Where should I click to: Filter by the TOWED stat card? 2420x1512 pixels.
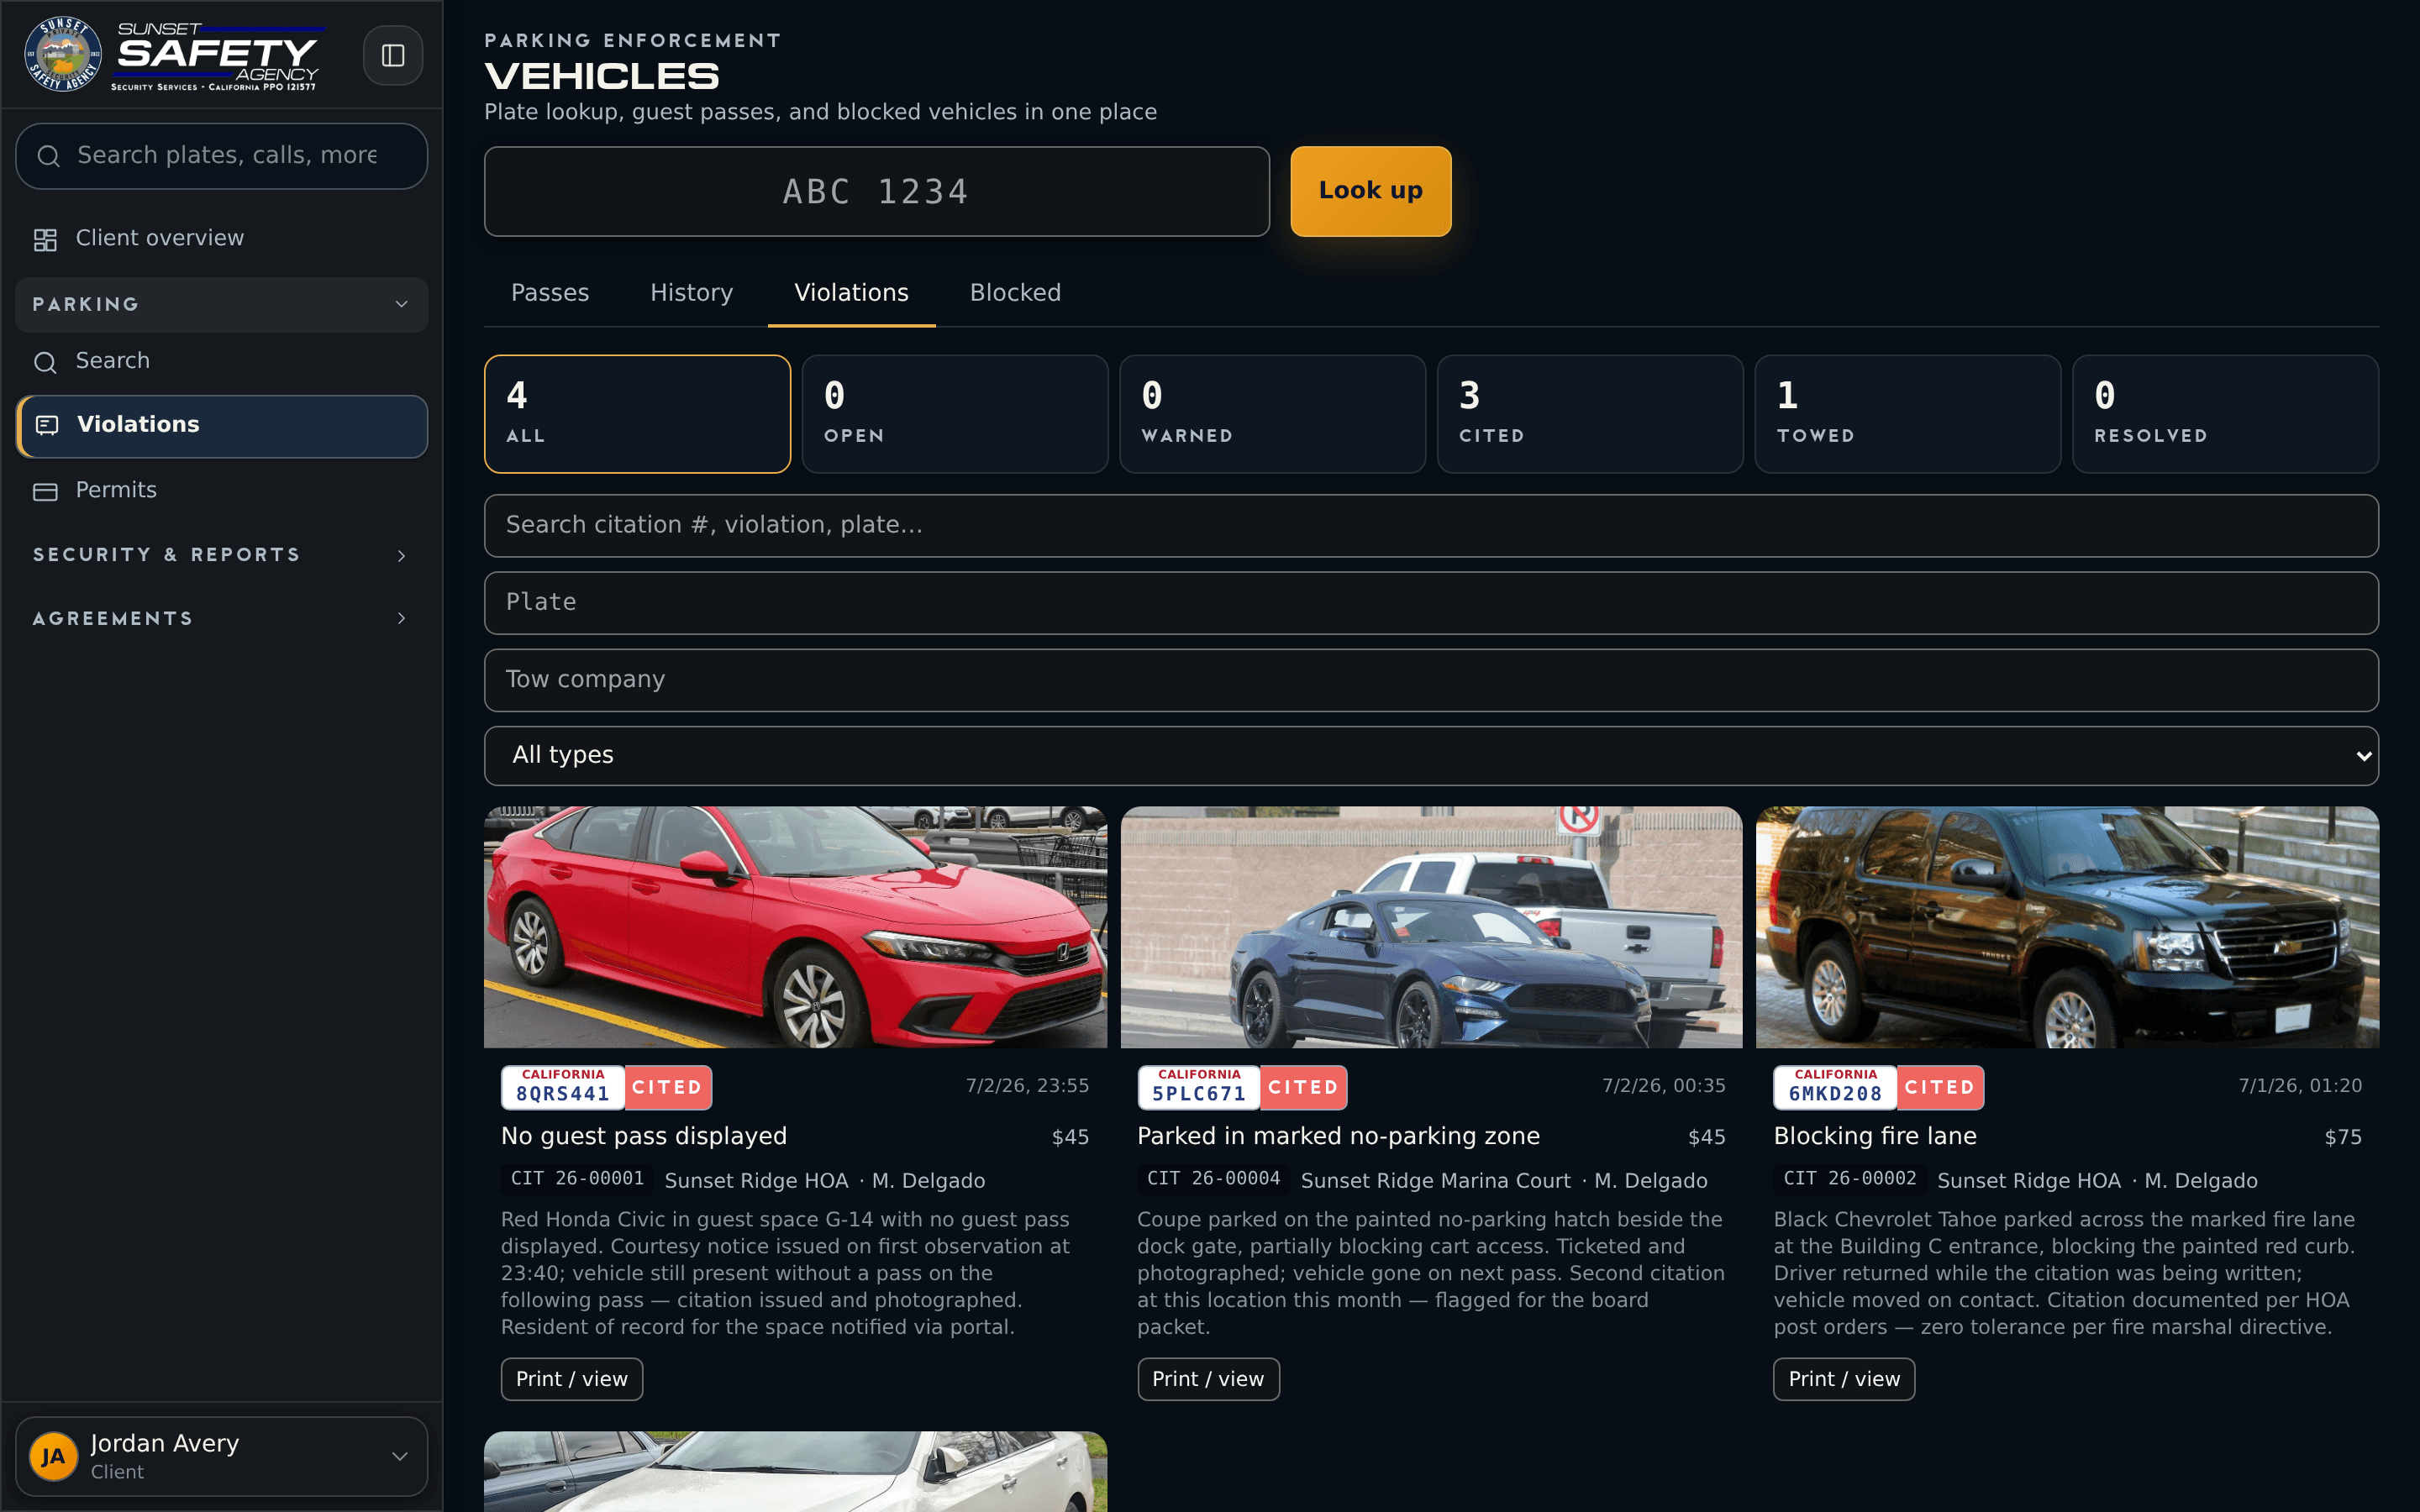pyautogui.click(x=1908, y=414)
